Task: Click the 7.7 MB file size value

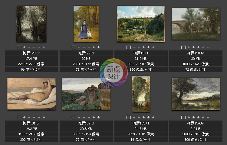Action: (196, 129)
